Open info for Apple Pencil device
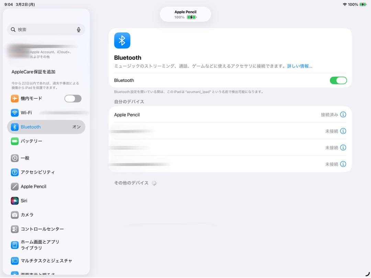The width and height of the screenshot is (371, 278). pyautogui.click(x=343, y=114)
